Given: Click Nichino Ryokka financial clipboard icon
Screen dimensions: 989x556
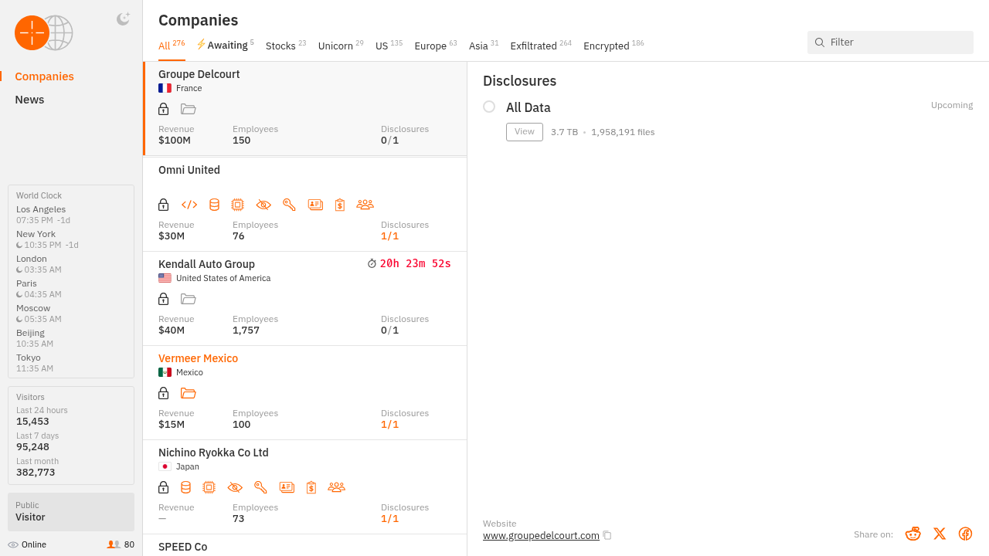Looking at the screenshot, I should pyautogui.click(x=311, y=487).
